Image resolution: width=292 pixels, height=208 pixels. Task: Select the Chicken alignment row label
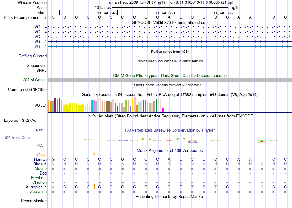[x=39, y=182]
